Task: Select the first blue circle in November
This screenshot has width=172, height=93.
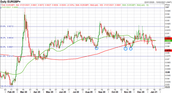Action: [126, 49]
